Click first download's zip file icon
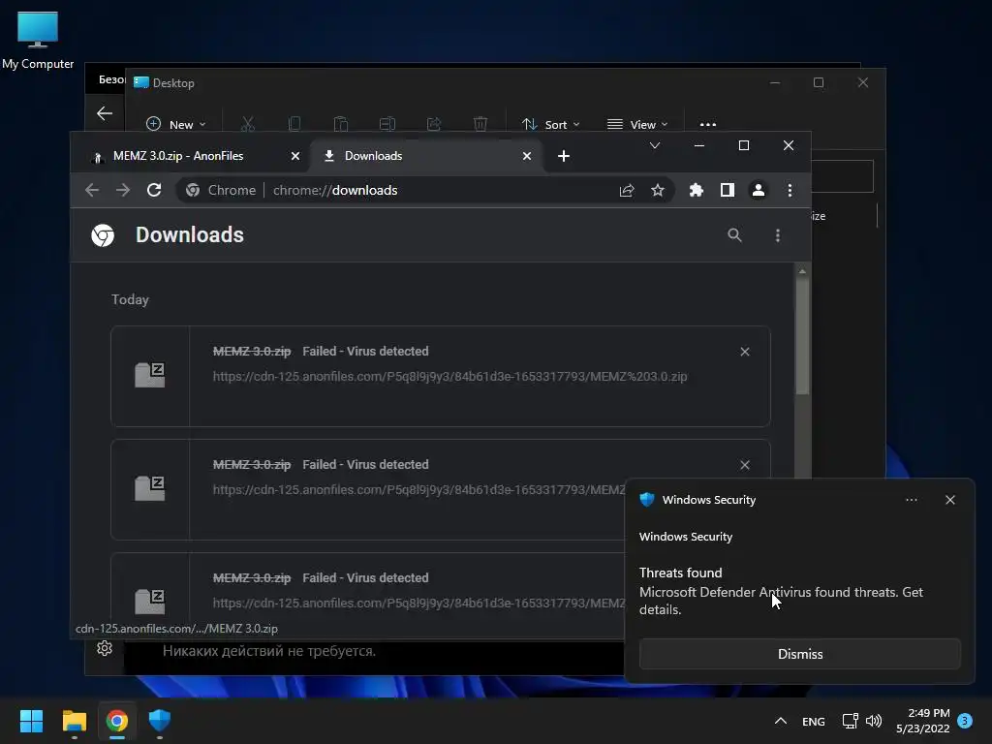This screenshot has width=992, height=744. (x=150, y=375)
